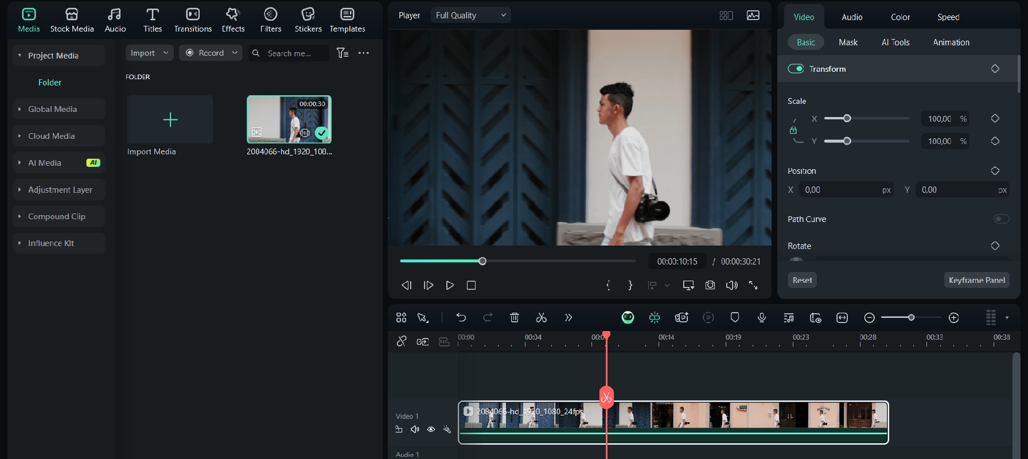Screen dimensions: 1028x459
Task: Add a keyframe for Position
Action: tap(995, 171)
